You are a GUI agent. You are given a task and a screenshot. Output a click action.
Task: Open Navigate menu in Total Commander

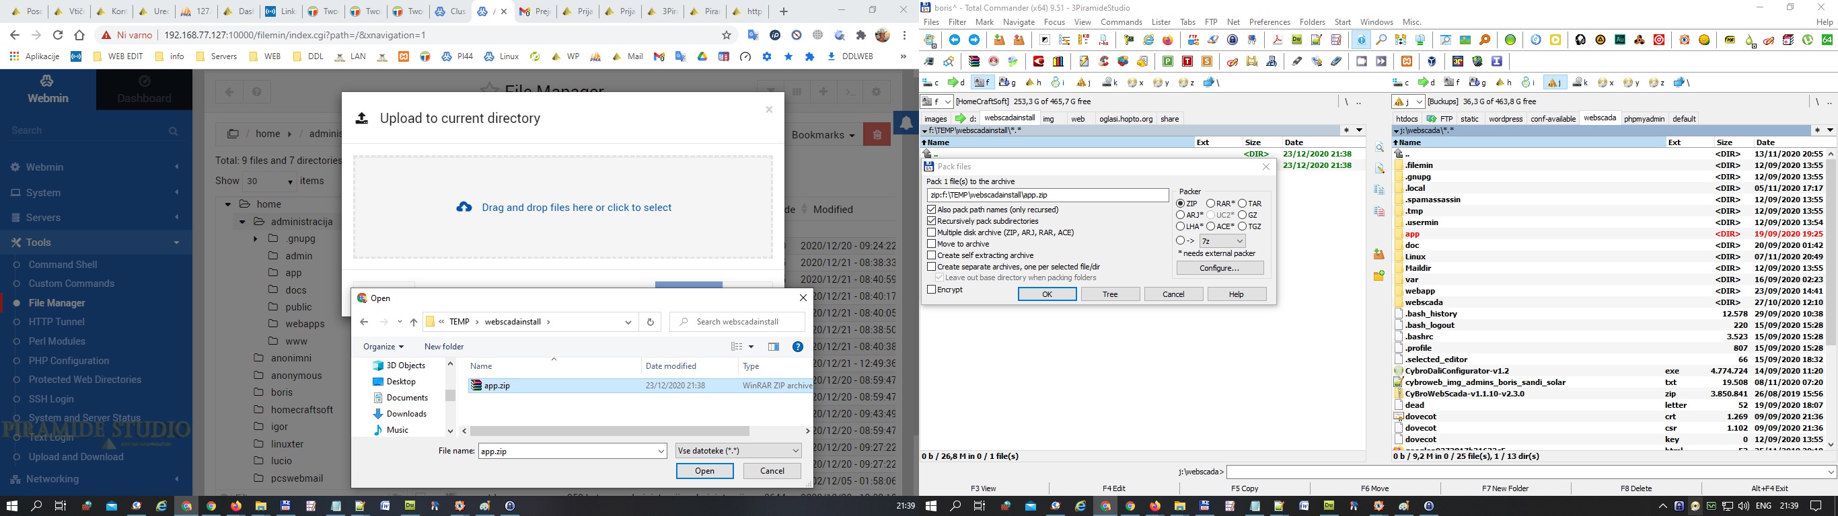(1018, 22)
